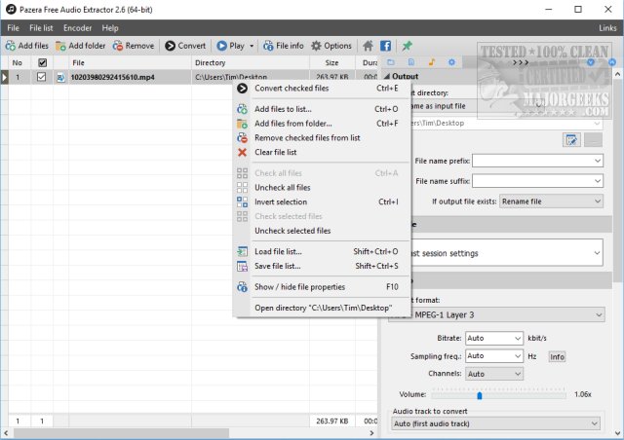The image size is (624, 440).
Task: Click the Add folder toolbar icon
Action: coord(60,46)
